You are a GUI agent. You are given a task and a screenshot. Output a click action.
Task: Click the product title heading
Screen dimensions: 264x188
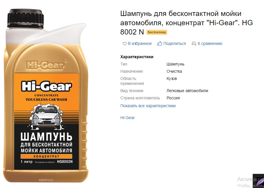[x=186, y=23]
